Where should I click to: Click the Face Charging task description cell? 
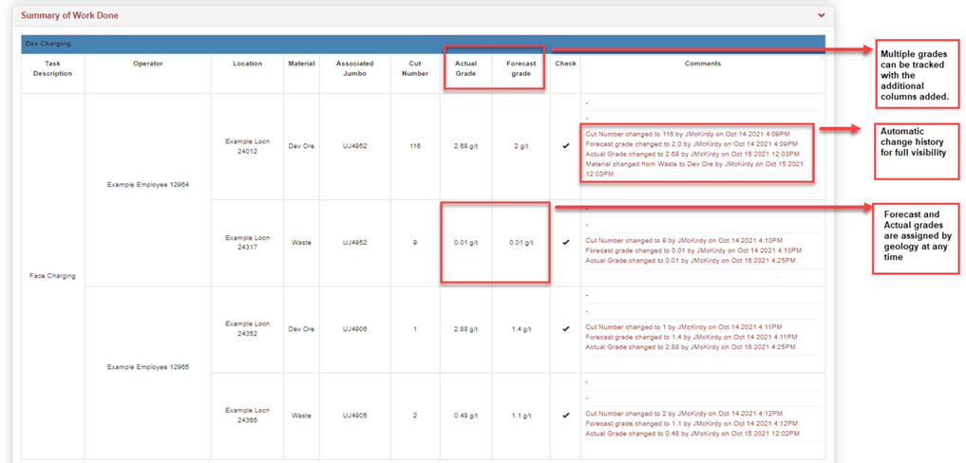point(52,275)
